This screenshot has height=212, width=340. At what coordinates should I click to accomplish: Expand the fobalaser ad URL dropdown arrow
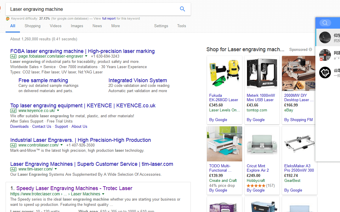[x=86, y=56]
